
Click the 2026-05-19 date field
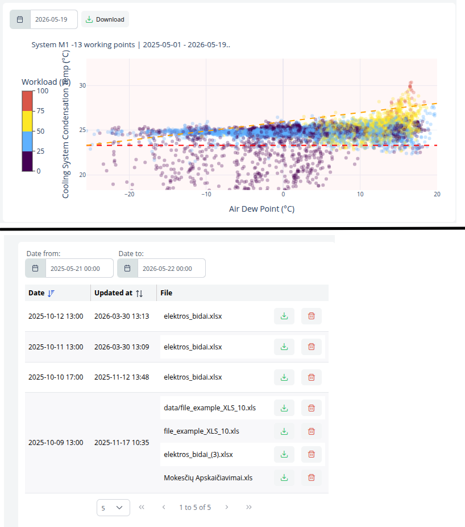[x=54, y=19]
